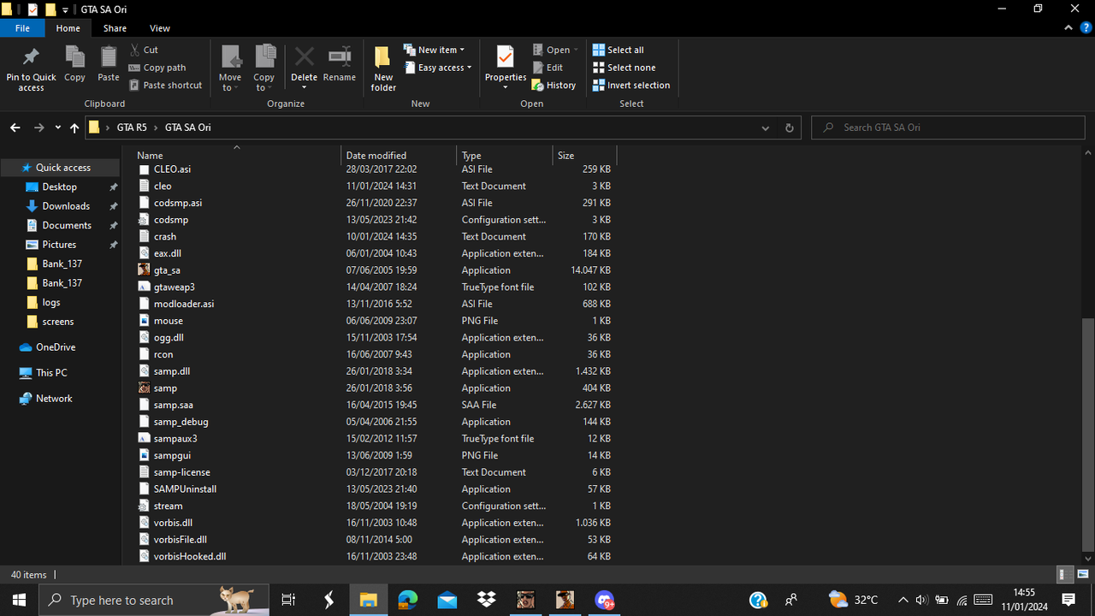Click Select none in the ribbon
Screen dimensions: 1095x616
624,68
